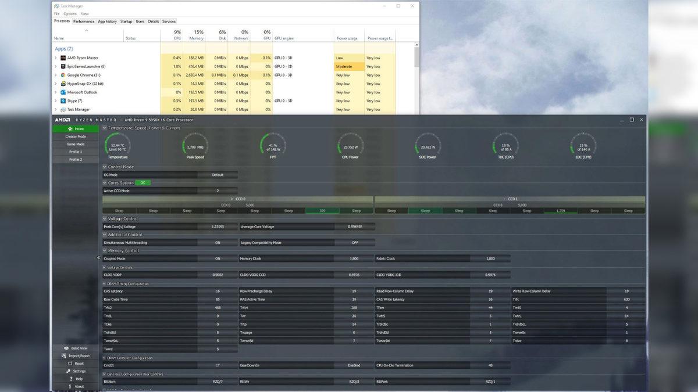
Task: Select the Game Mode profile
Action: (x=76, y=144)
